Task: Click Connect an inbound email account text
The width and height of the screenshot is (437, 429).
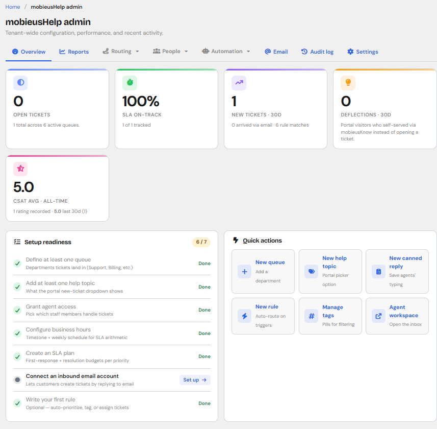Action: [x=72, y=376]
